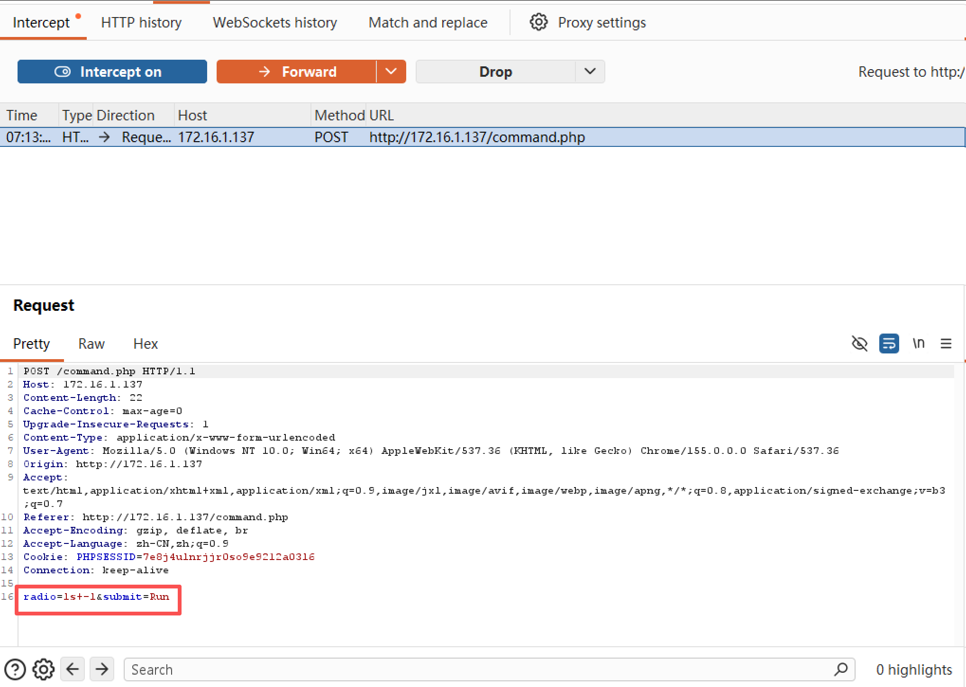Screen dimensions: 966x687
Task: Toggle hide non-printable characters eye icon
Action: (x=859, y=343)
